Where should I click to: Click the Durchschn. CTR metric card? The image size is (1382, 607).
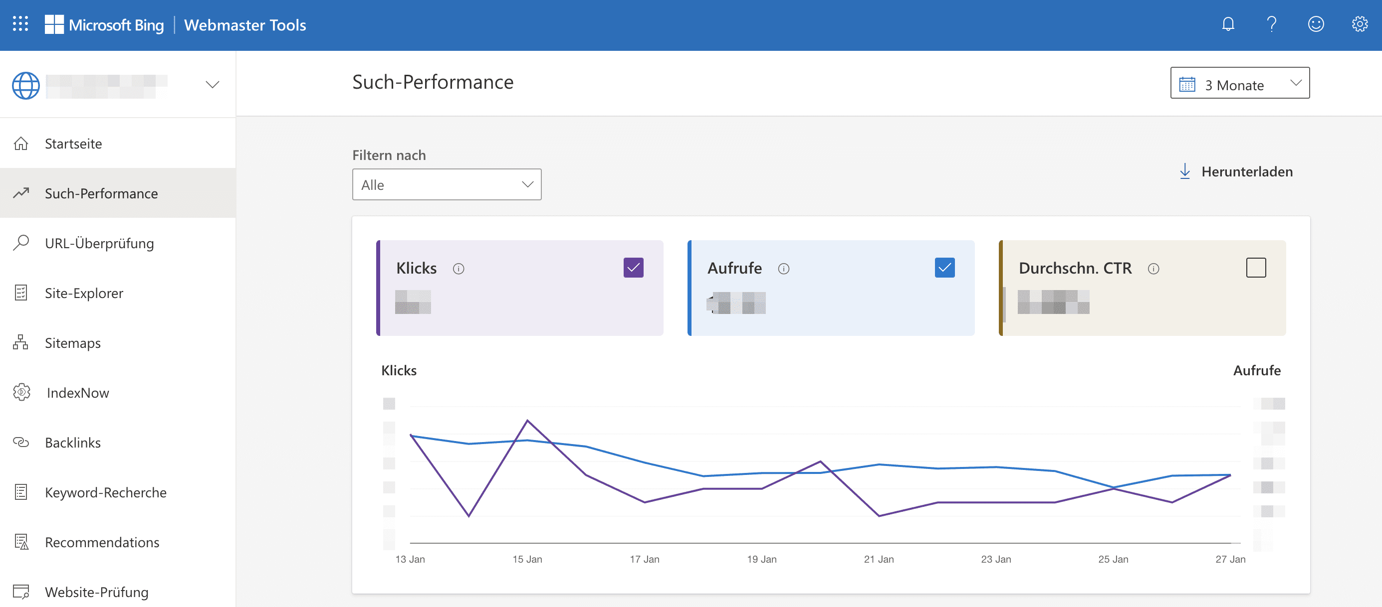[x=1142, y=288]
